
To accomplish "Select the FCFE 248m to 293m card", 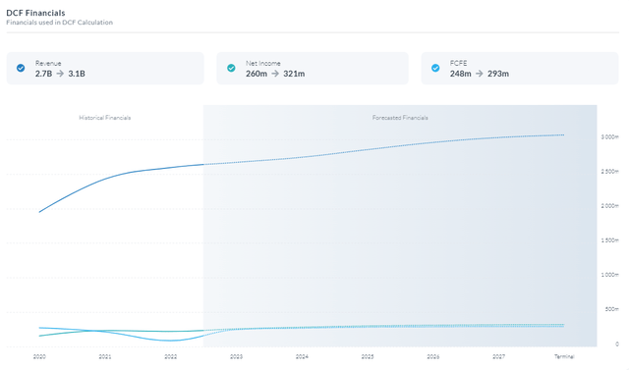I will [x=520, y=68].
